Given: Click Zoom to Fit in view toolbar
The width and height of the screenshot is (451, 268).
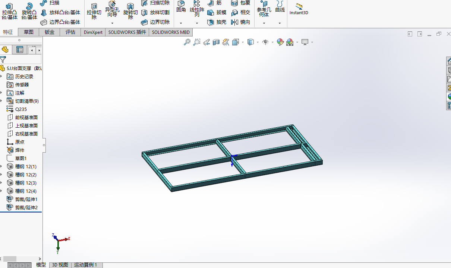Looking at the screenshot, I should 187,42.
